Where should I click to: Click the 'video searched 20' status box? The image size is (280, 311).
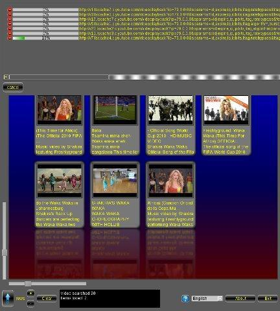coord(110,299)
